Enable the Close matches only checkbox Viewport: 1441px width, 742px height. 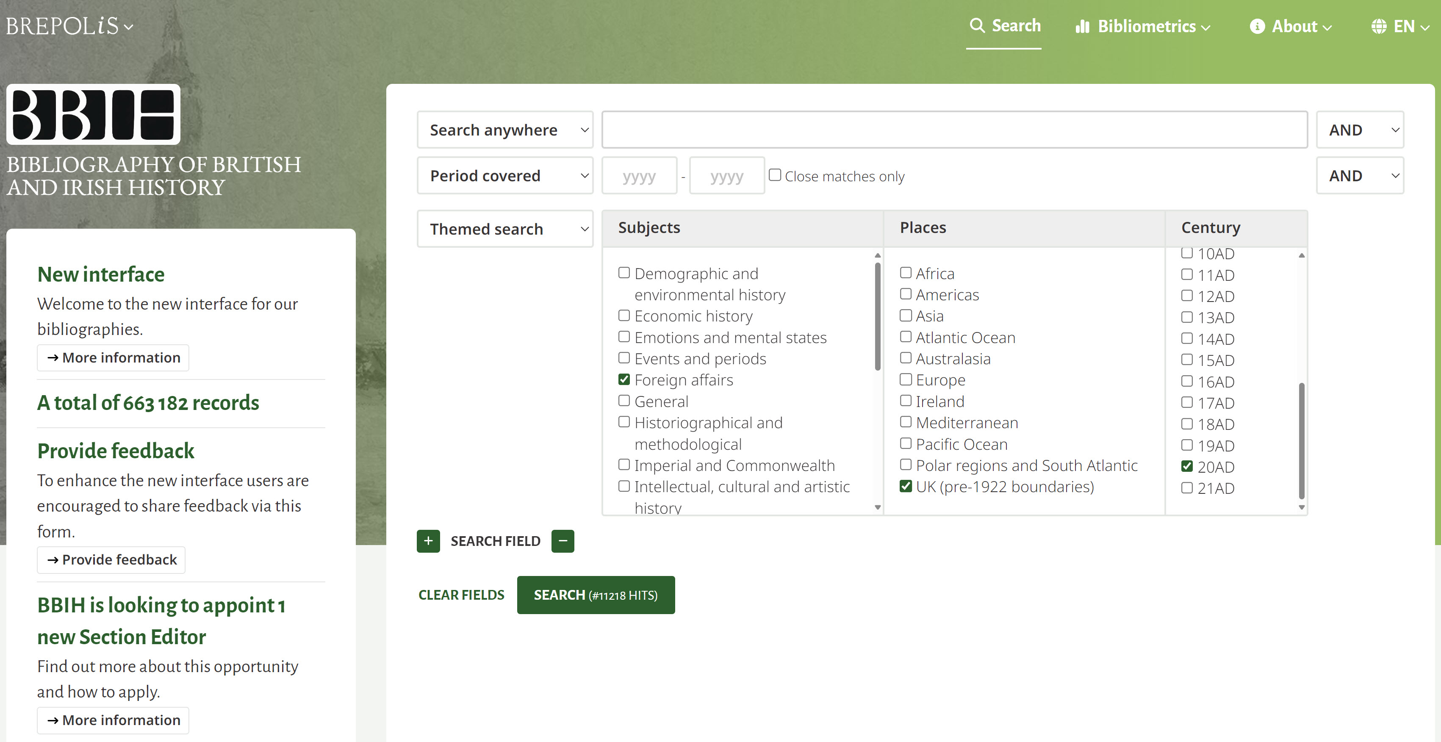click(775, 174)
